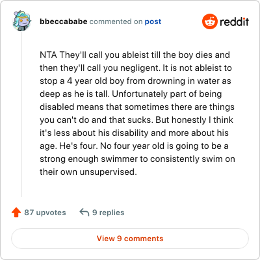Click the "9 replies" label
Image resolution: width=260 pixels, height=260 pixels.
coord(109,213)
